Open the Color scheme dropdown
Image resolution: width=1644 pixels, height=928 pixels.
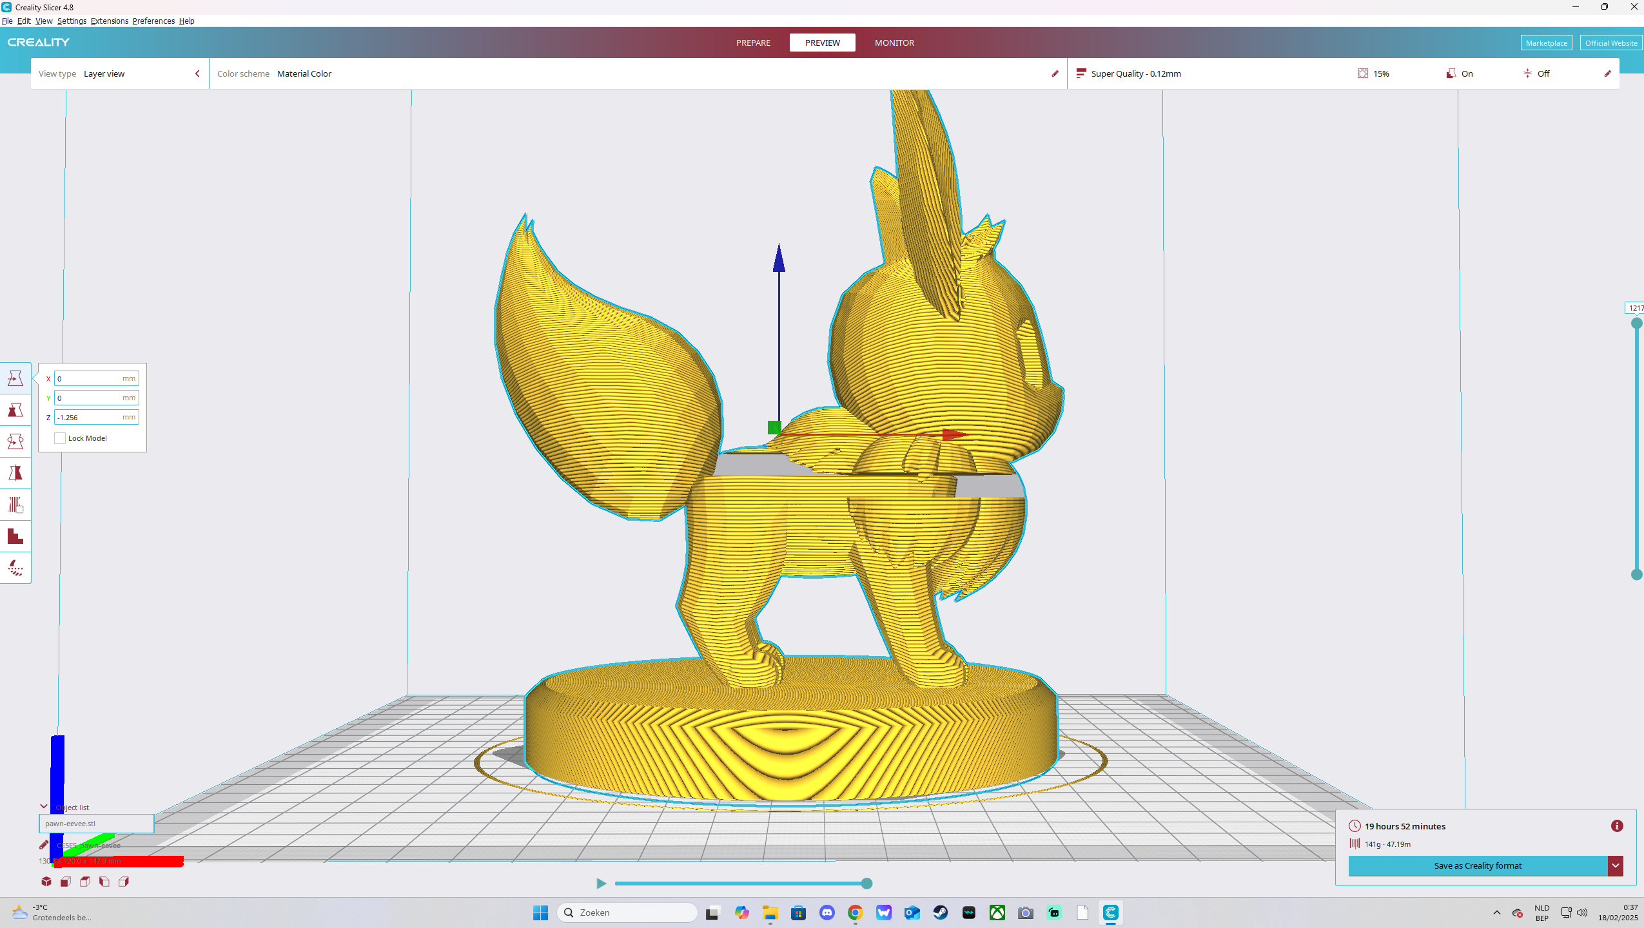(x=638, y=73)
